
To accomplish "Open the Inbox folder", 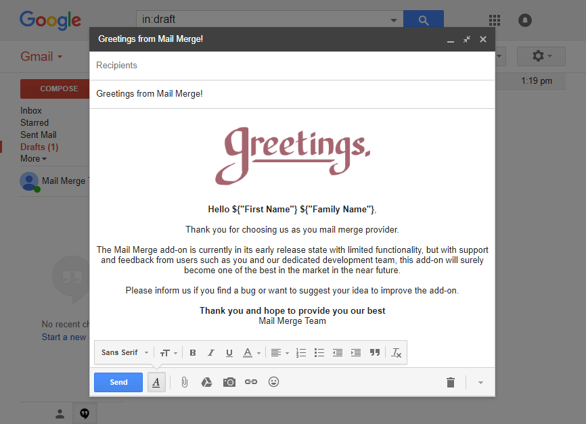I will coord(31,110).
